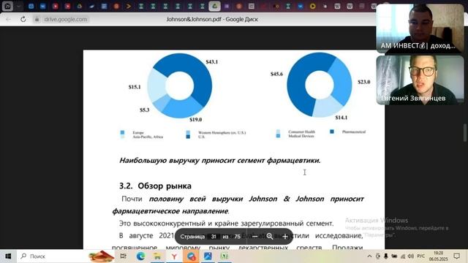
Task: Click the vertical scrollbar thumb of the PDF
Action: (x=465, y=132)
